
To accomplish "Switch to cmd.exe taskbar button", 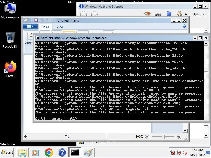I will [x=75, y=152].
